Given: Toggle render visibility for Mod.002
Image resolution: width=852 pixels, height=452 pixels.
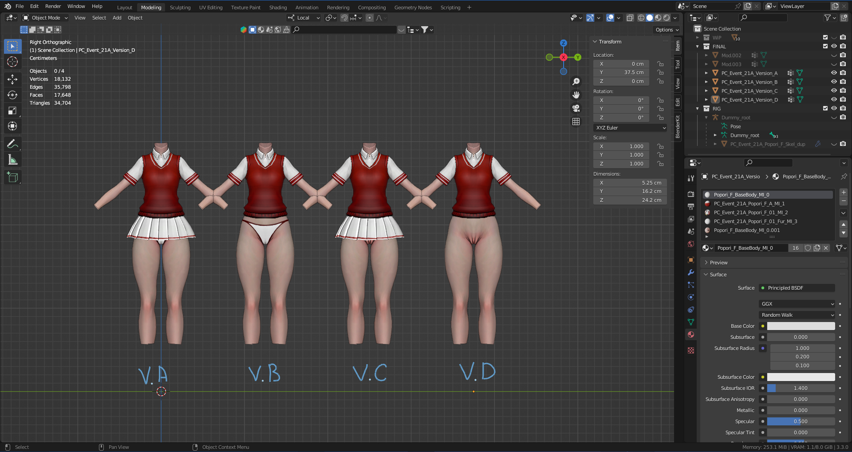Looking at the screenshot, I should pyautogui.click(x=843, y=55).
